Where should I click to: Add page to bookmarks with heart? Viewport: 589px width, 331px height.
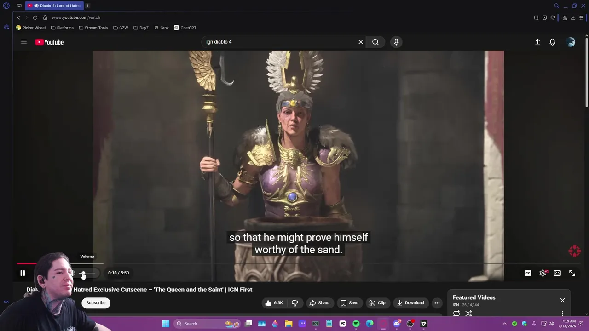553,17
